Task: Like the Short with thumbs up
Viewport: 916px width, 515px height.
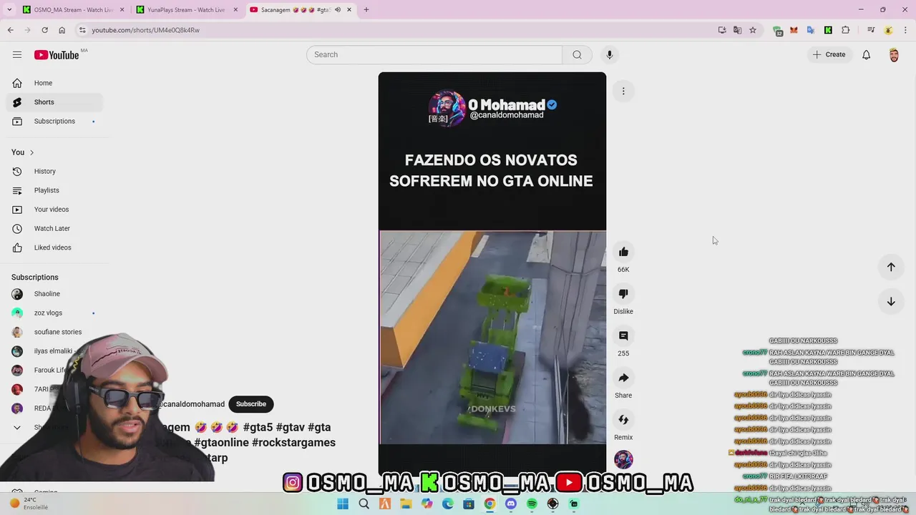Action: (x=623, y=252)
